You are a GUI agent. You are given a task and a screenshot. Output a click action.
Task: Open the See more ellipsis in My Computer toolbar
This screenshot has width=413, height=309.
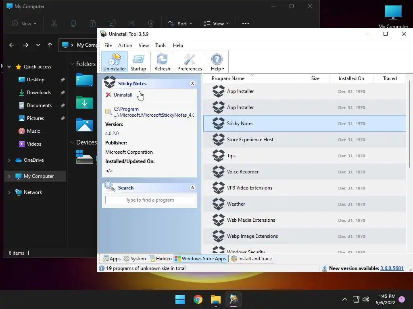246,23
